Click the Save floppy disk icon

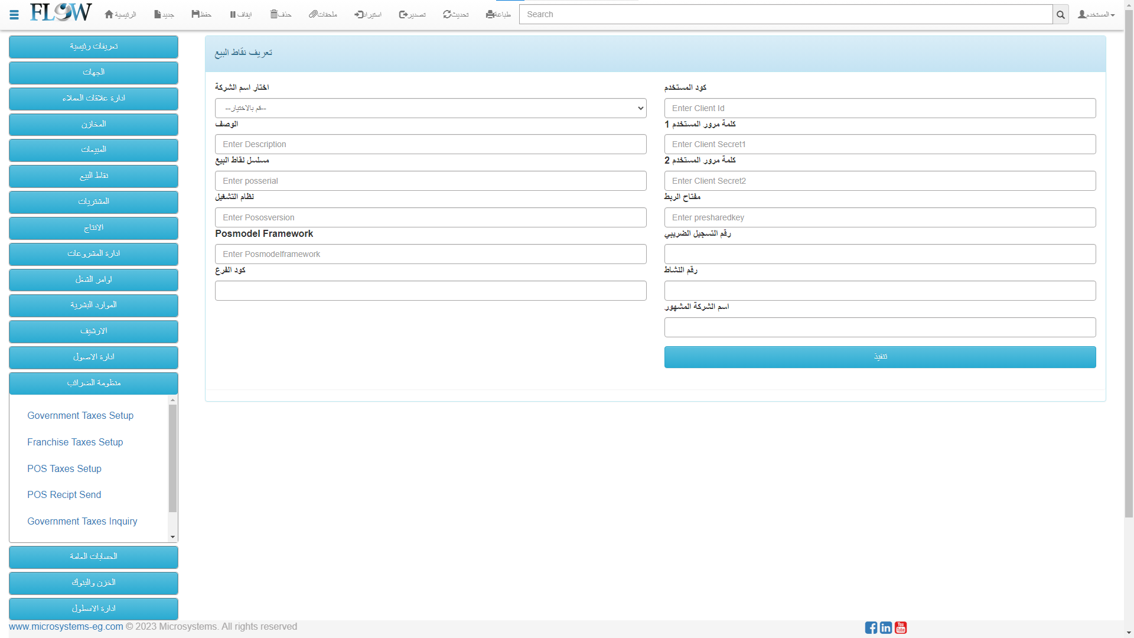[195, 14]
